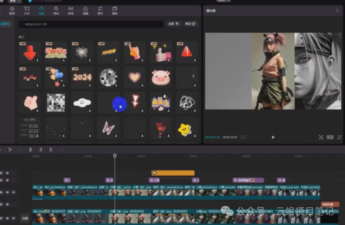This screenshot has height=225, width=345.
Task: Mute the main png track
Action: [13, 218]
